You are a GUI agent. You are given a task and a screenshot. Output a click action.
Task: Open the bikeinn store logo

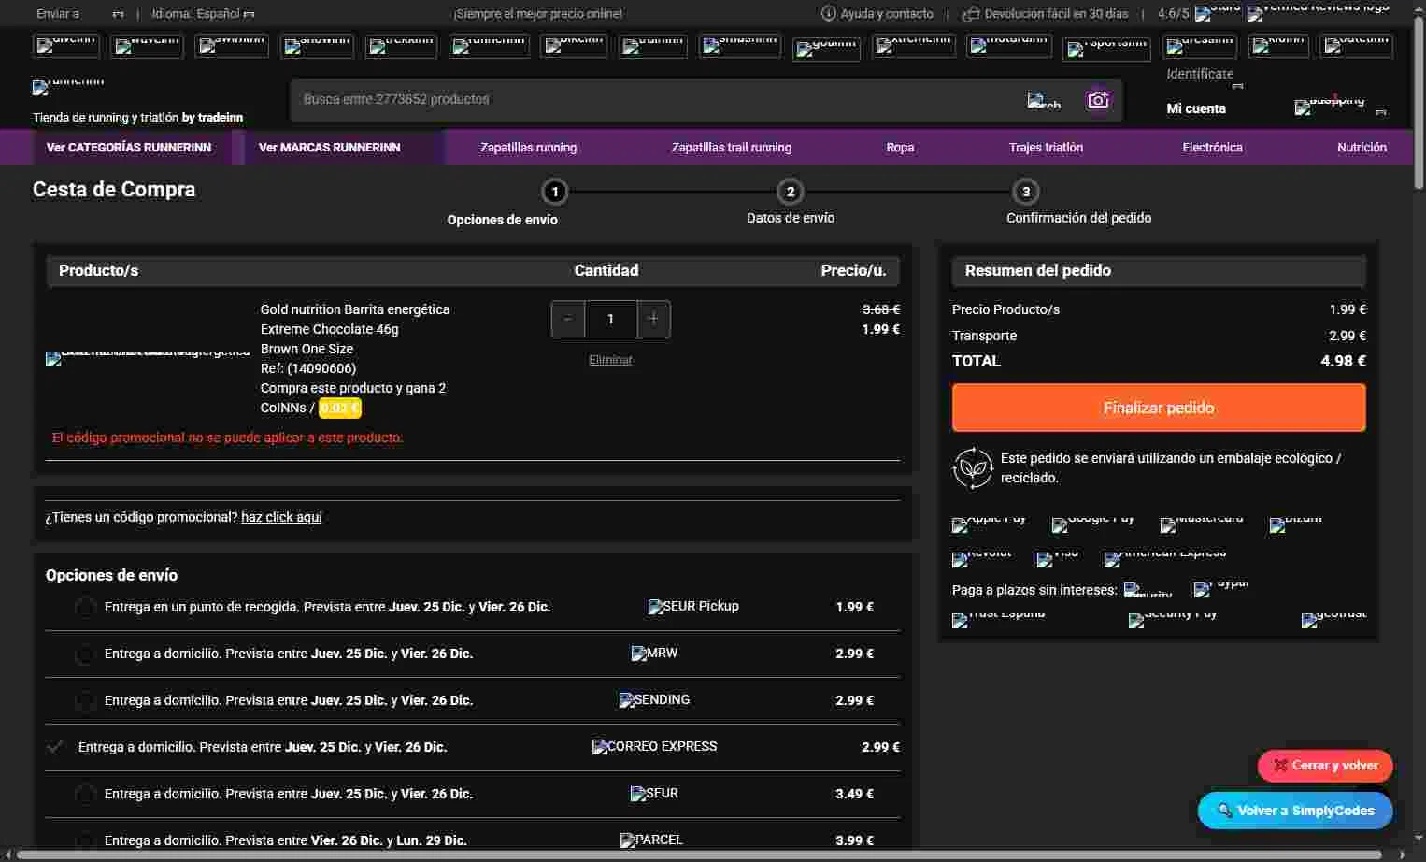click(x=574, y=46)
